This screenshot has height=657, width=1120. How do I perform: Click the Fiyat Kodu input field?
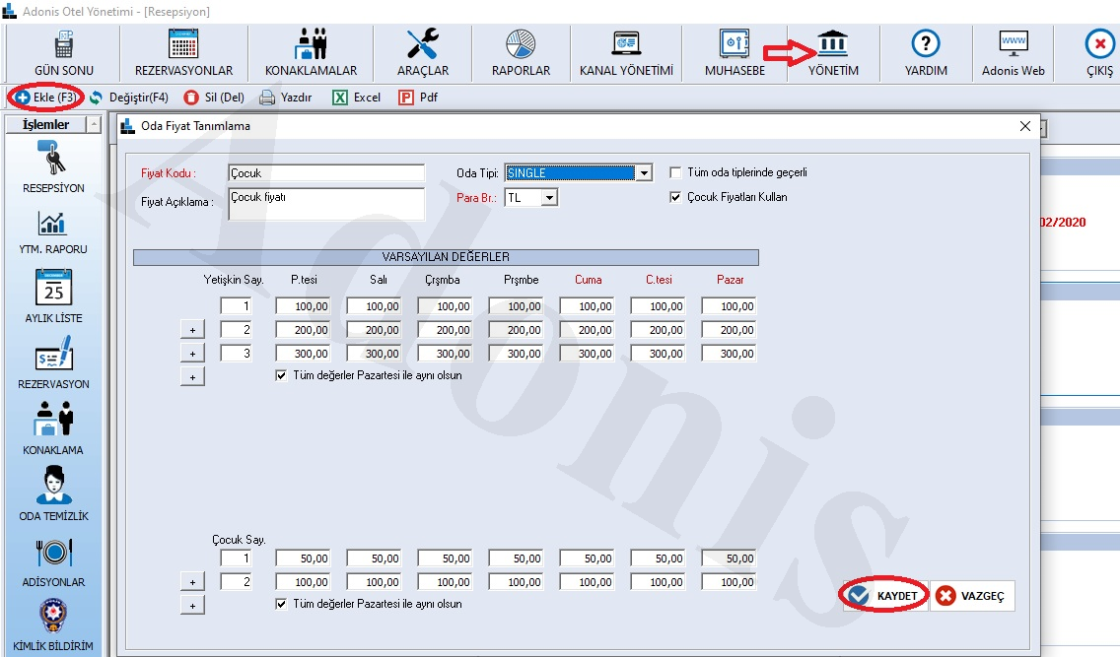tap(325, 173)
